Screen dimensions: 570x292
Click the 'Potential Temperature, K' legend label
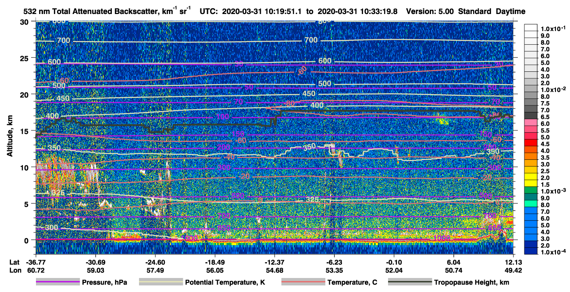click(x=225, y=282)
